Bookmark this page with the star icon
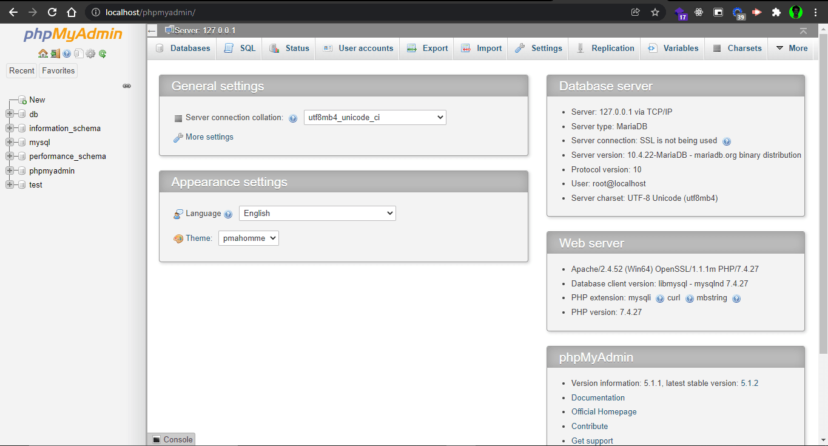828x446 pixels. (655, 12)
